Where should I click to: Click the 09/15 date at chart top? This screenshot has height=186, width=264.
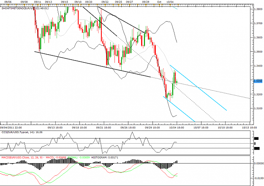65,2
